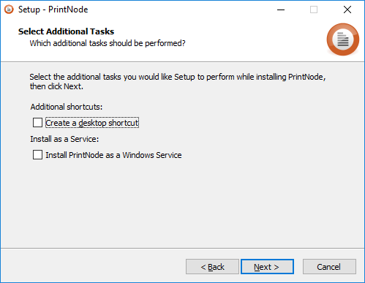Viewport: 365px width, 283px height.
Task: Click the 'Install as a Service:' group label
Action: tap(64, 139)
